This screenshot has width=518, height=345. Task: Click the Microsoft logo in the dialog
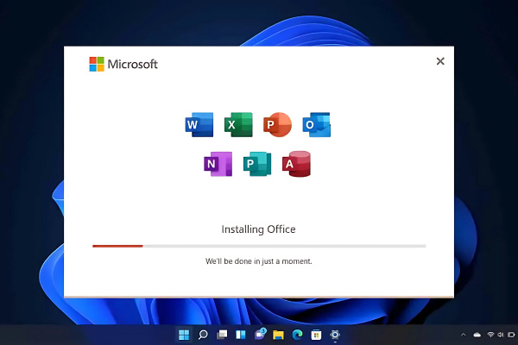[123, 64]
